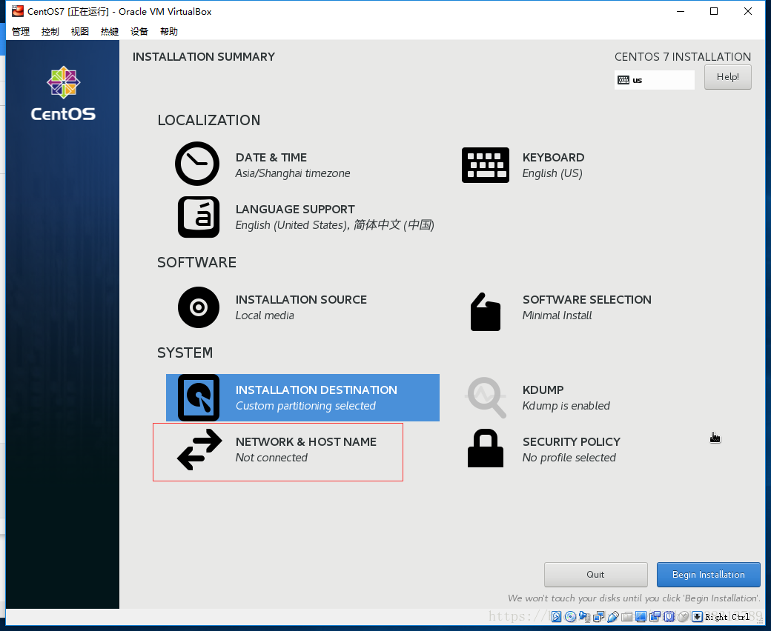Open the 控制 menu
This screenshot has height=631, width=771.
coord(50,31)
